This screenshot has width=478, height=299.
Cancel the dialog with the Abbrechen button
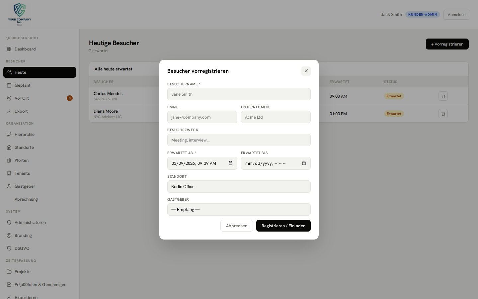pos(236,226)
